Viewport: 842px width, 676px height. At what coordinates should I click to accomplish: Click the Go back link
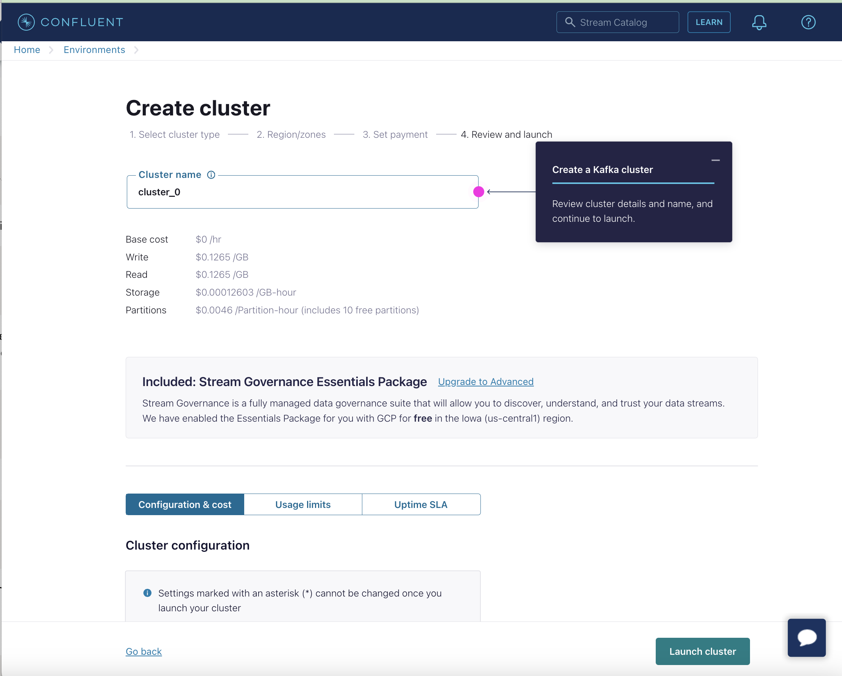(x=144, y=651)
